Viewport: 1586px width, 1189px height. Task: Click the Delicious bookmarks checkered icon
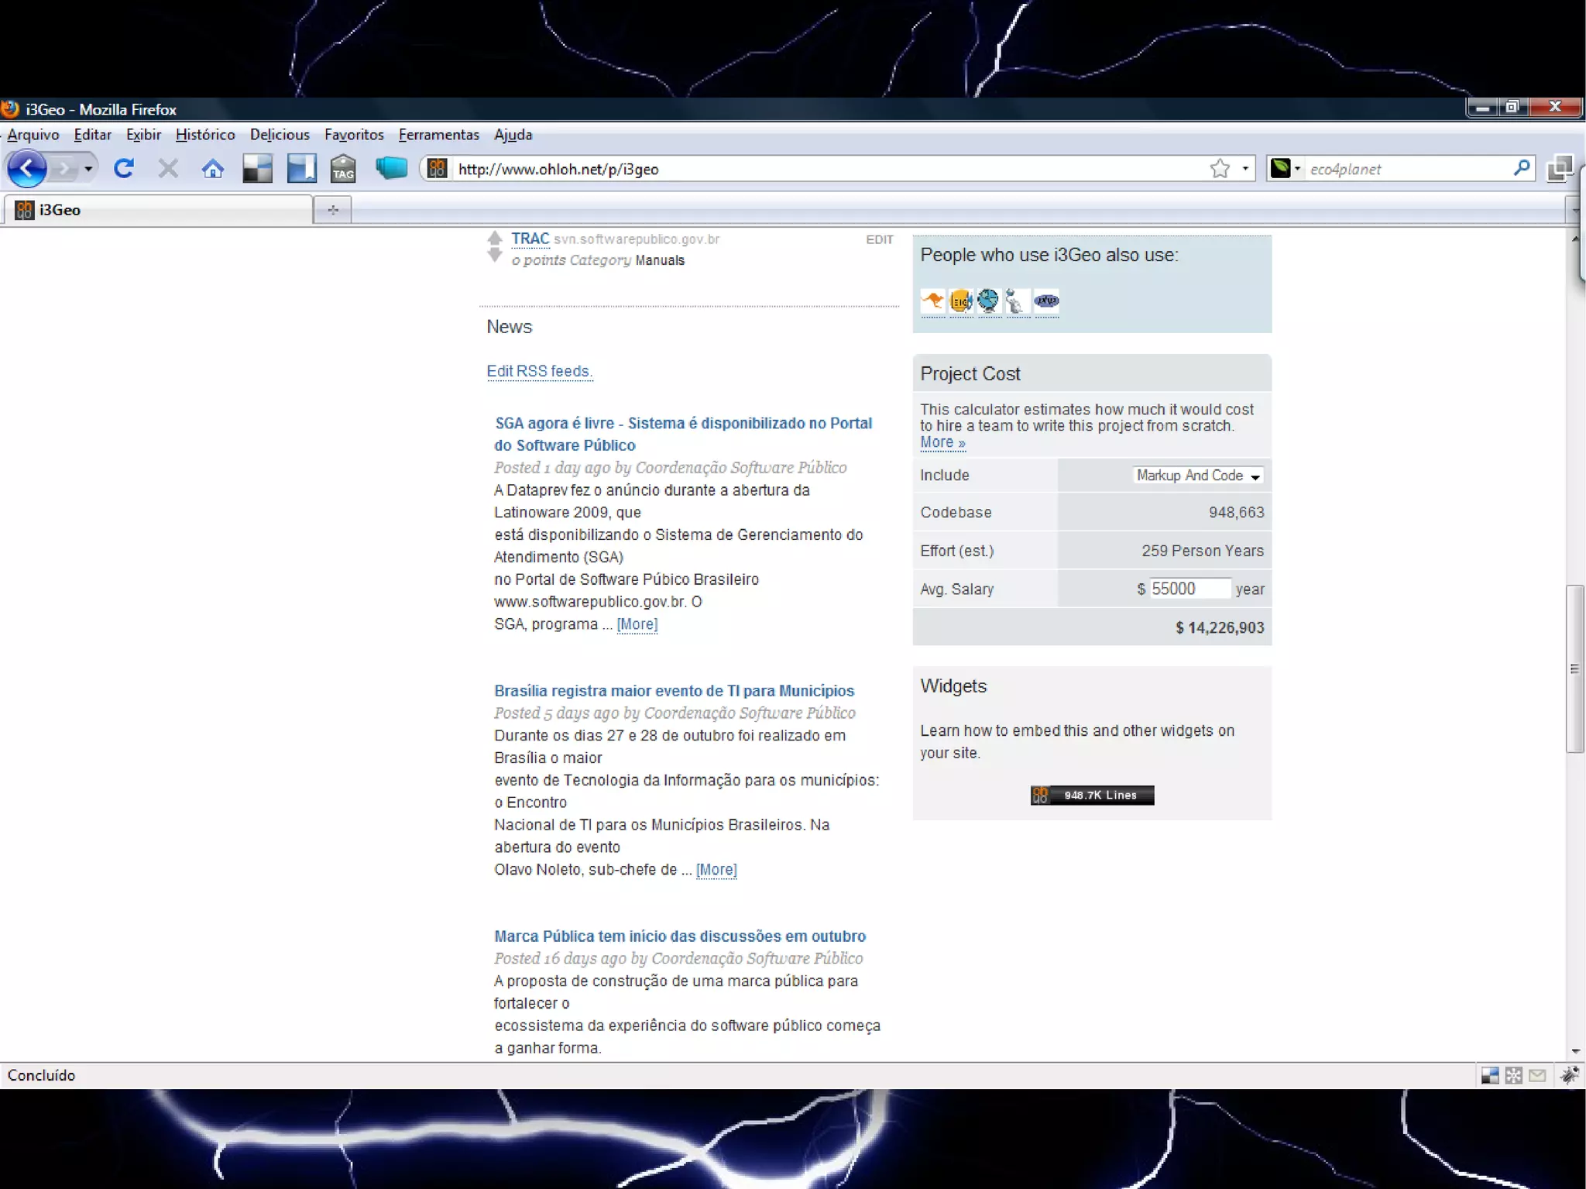coord(257,168)
